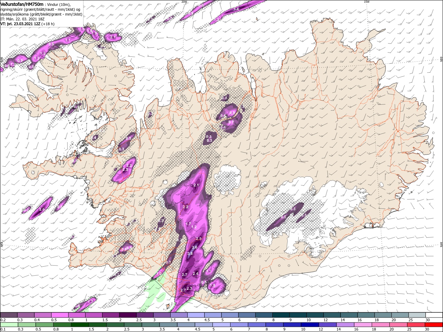This screenshot has width=443, height=332.
Task: Click the 2.6 value off the west coast
Action: click(42, 210)
